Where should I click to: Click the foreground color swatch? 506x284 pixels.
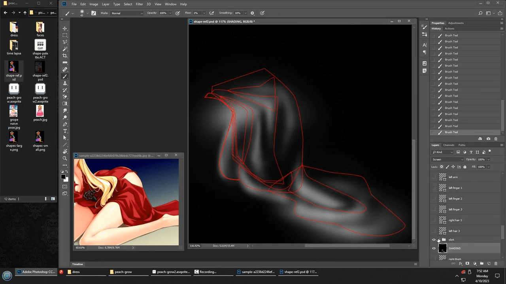point(63,177)
